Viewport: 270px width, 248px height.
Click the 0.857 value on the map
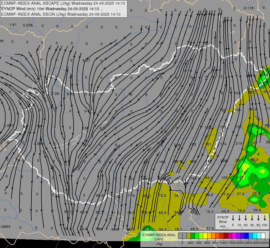9,126
